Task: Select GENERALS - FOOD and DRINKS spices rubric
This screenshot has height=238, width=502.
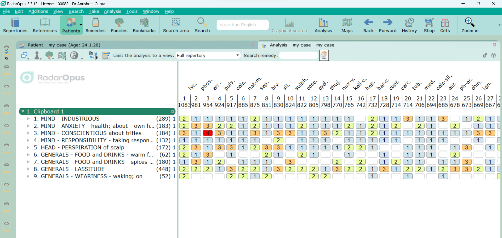Action: (93, 162)
